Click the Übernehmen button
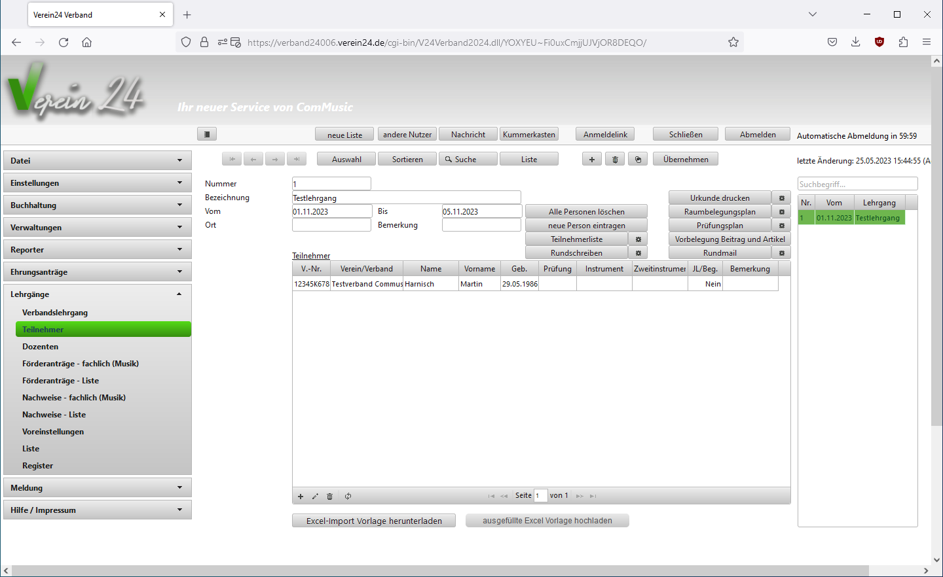Viewport: 943px width, 577px height. point(686,159)
